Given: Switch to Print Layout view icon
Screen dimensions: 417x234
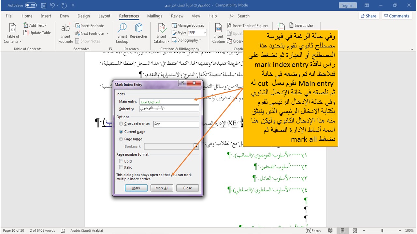Looking at the screenshot, I should coord(343,230).
